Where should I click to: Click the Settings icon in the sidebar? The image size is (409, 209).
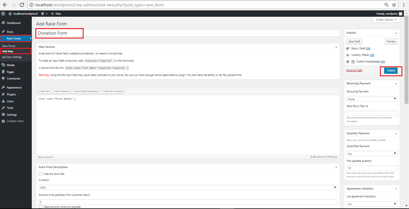(x=3, y=115)
